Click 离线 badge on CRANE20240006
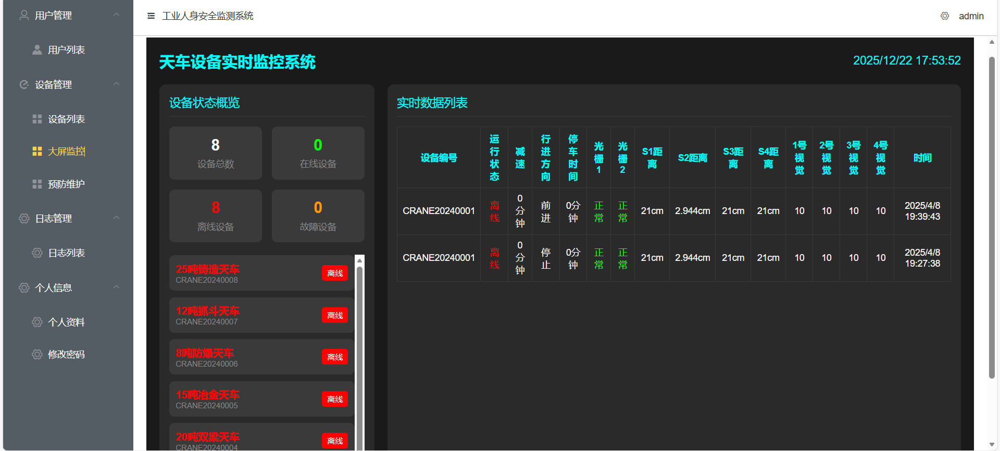 [x=335, y=357]
